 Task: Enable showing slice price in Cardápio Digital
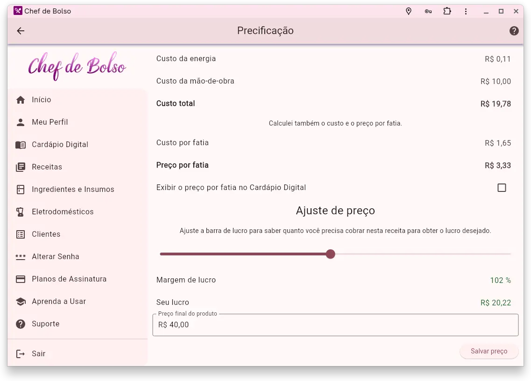click(502, 188)
